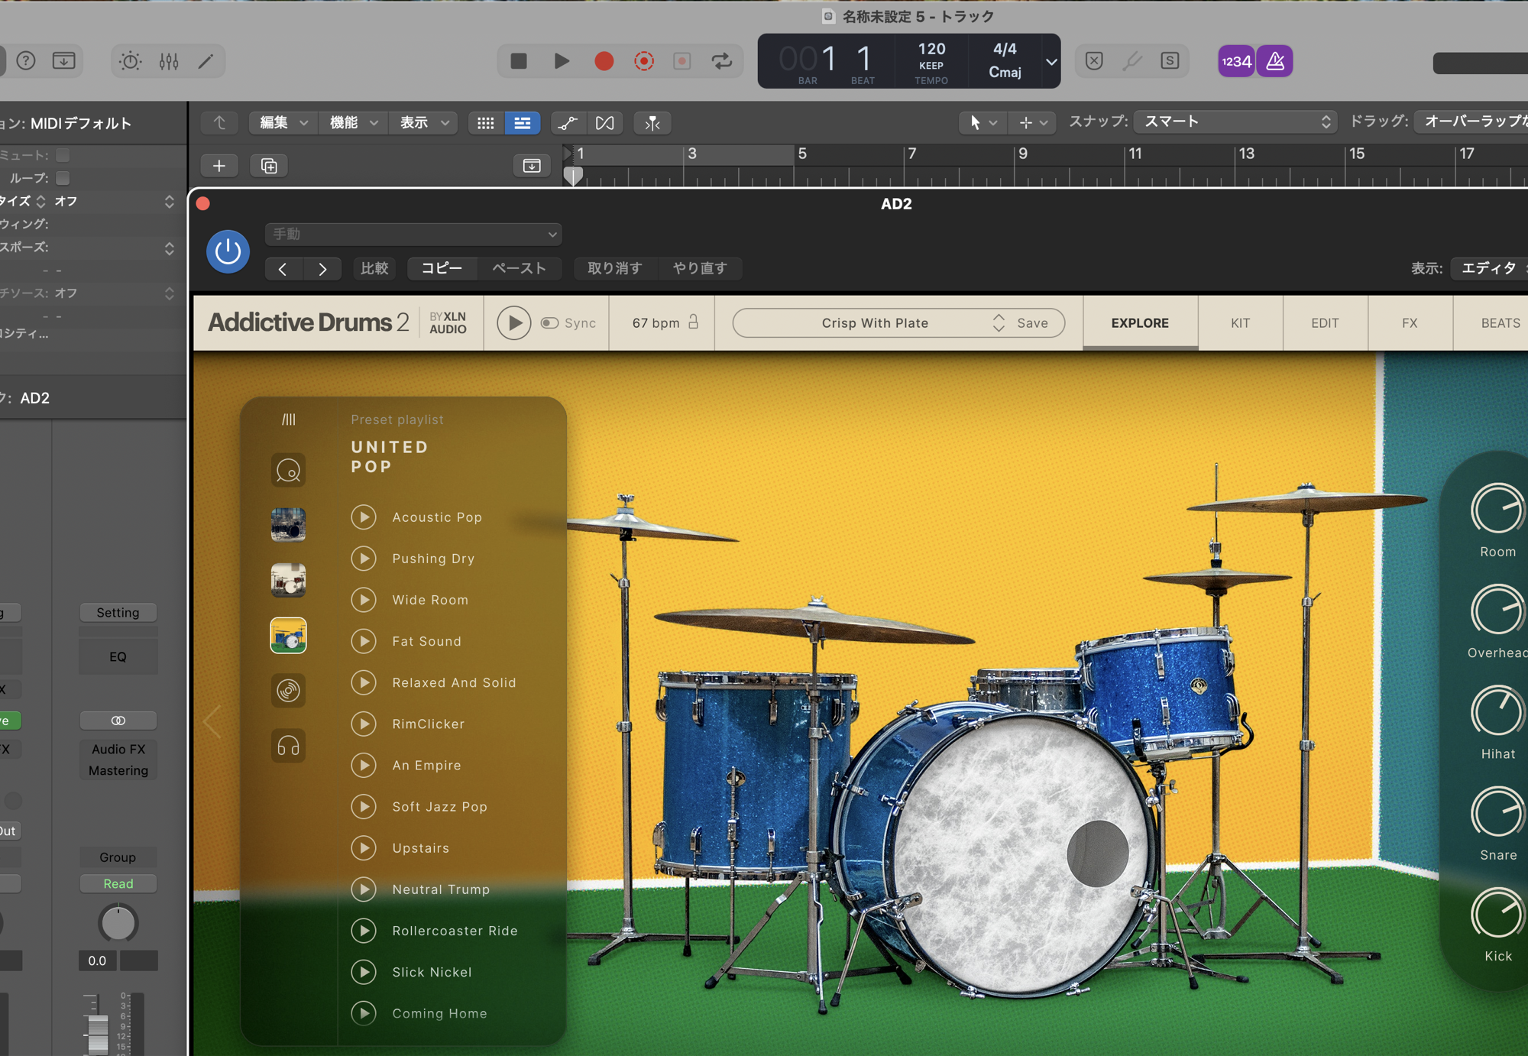Go to previous preset arrow
Screen dimensions: 1528x1056
[x=283, y=269]
